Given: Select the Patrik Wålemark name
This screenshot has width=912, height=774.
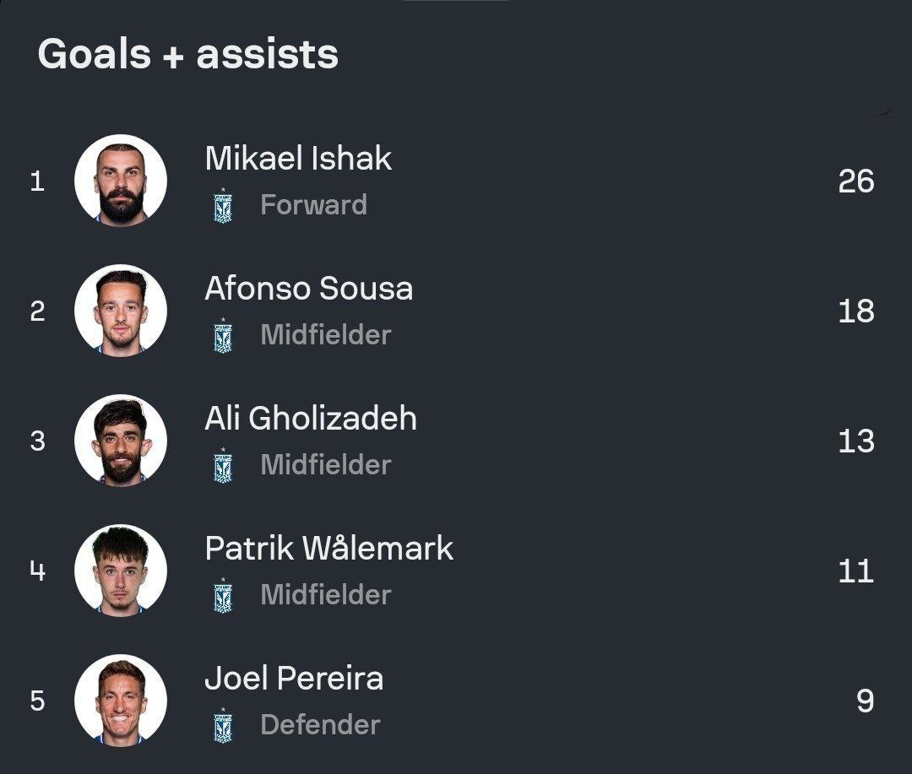Looking at the screenshot, I should pos(328,549).
